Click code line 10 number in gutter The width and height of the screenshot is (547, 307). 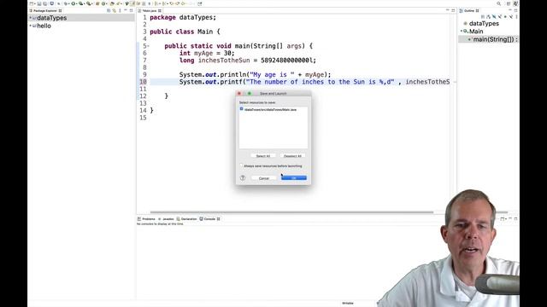(143, 82)
